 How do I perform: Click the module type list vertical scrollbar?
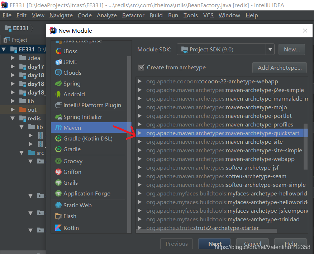coord(129,144)
